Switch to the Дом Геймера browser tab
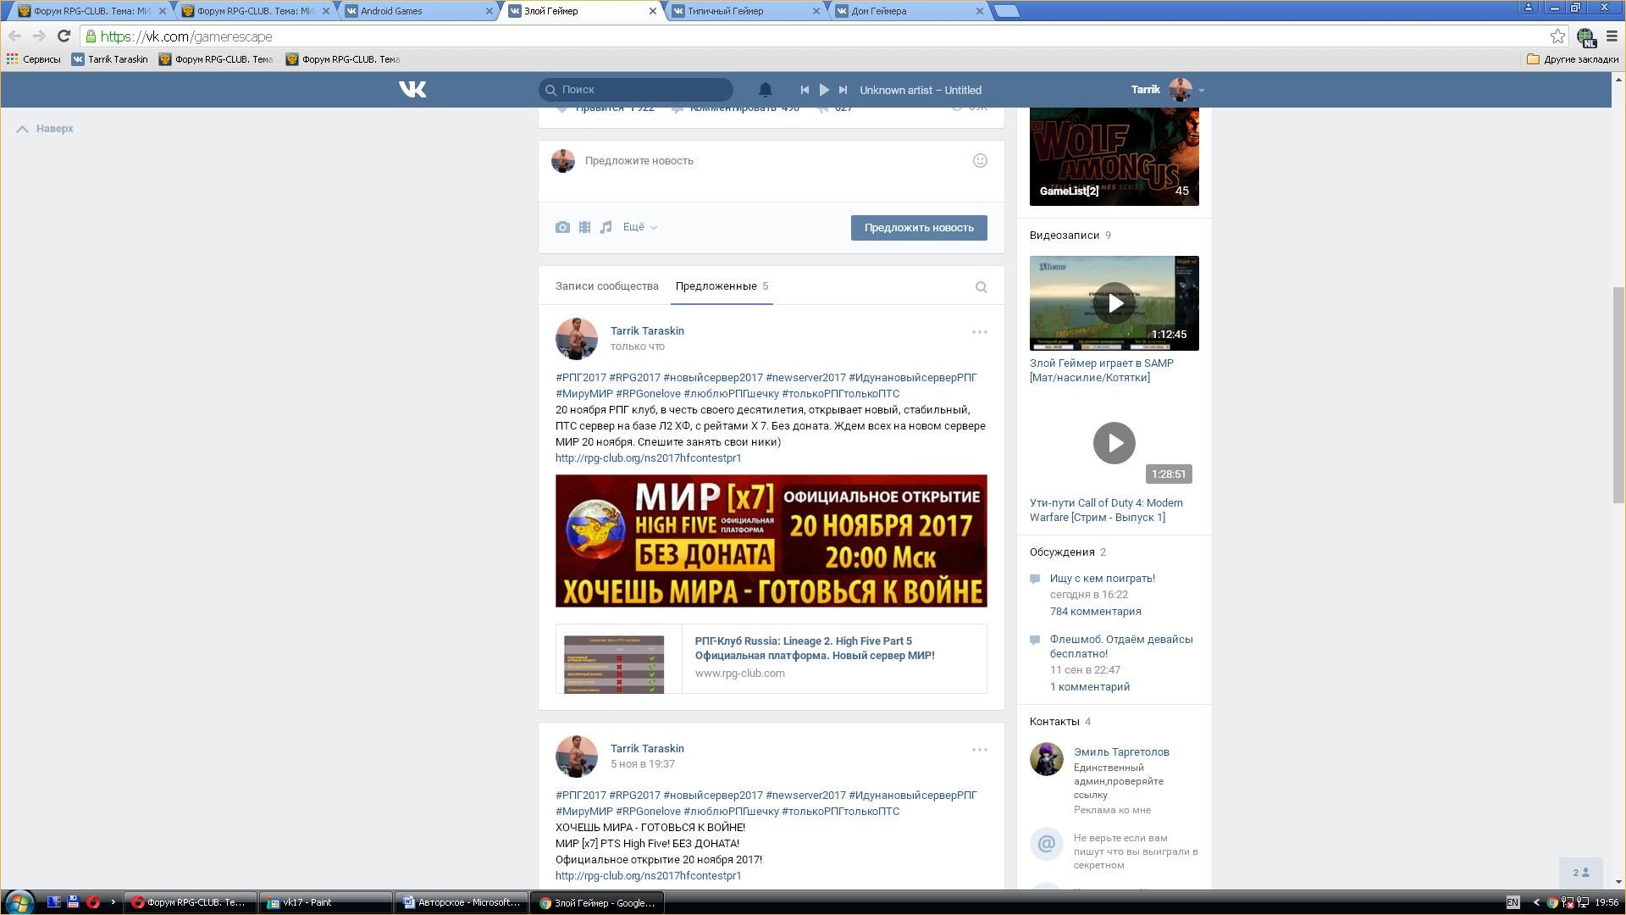This screenshot has height=915, width=1626. tap(908, 11)
